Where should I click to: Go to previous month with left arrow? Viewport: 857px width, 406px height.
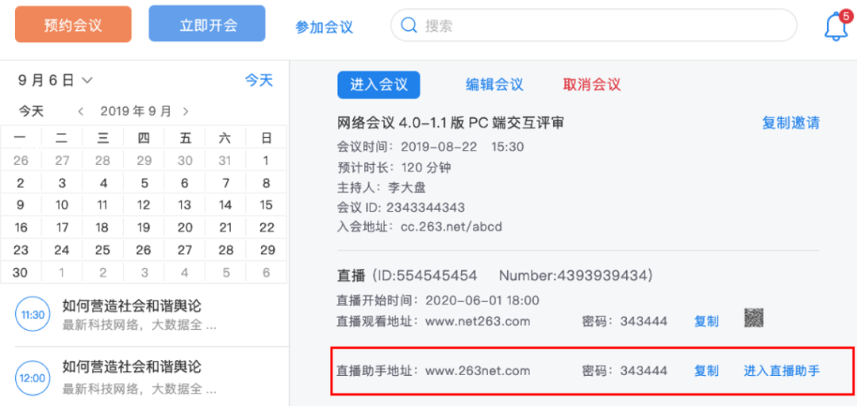[x=80, y=111]
